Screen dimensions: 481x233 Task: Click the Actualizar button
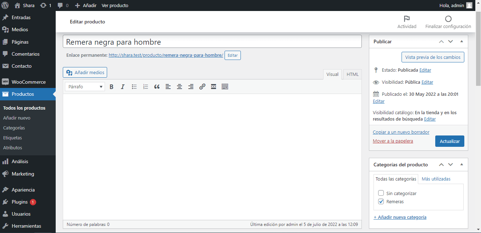coord(449,141)
